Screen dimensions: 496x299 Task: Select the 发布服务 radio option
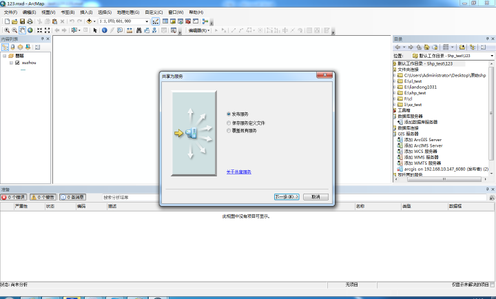coord(229,114)
